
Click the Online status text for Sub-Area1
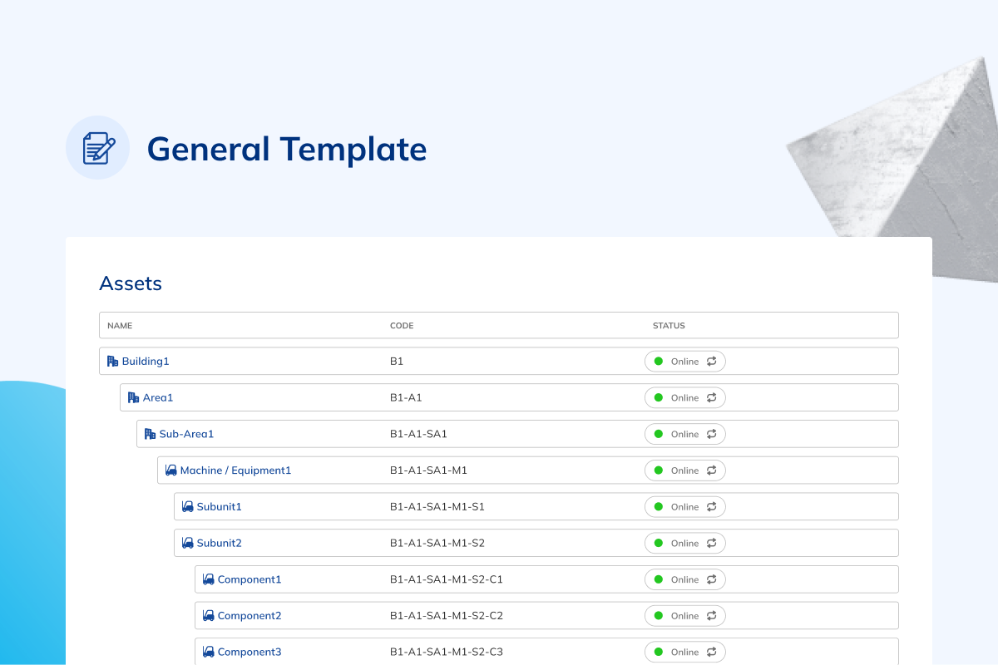685,434
